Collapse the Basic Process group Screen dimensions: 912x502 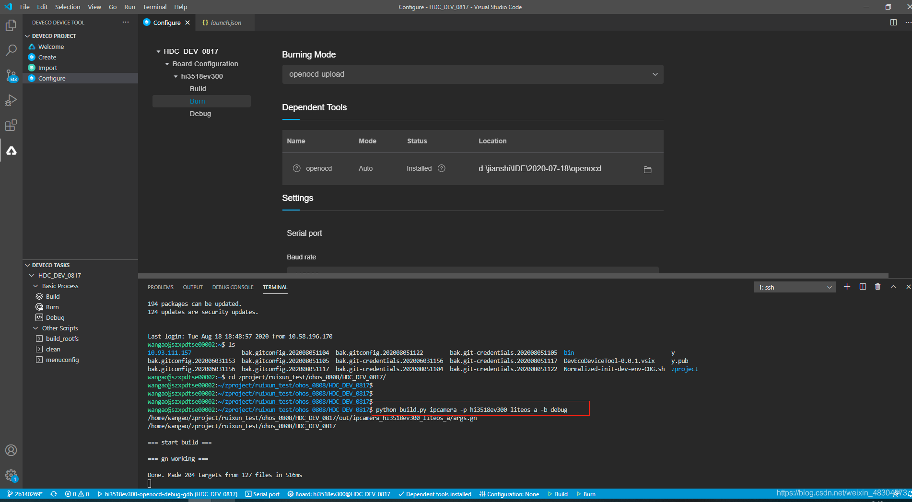(x=35, y=286)
